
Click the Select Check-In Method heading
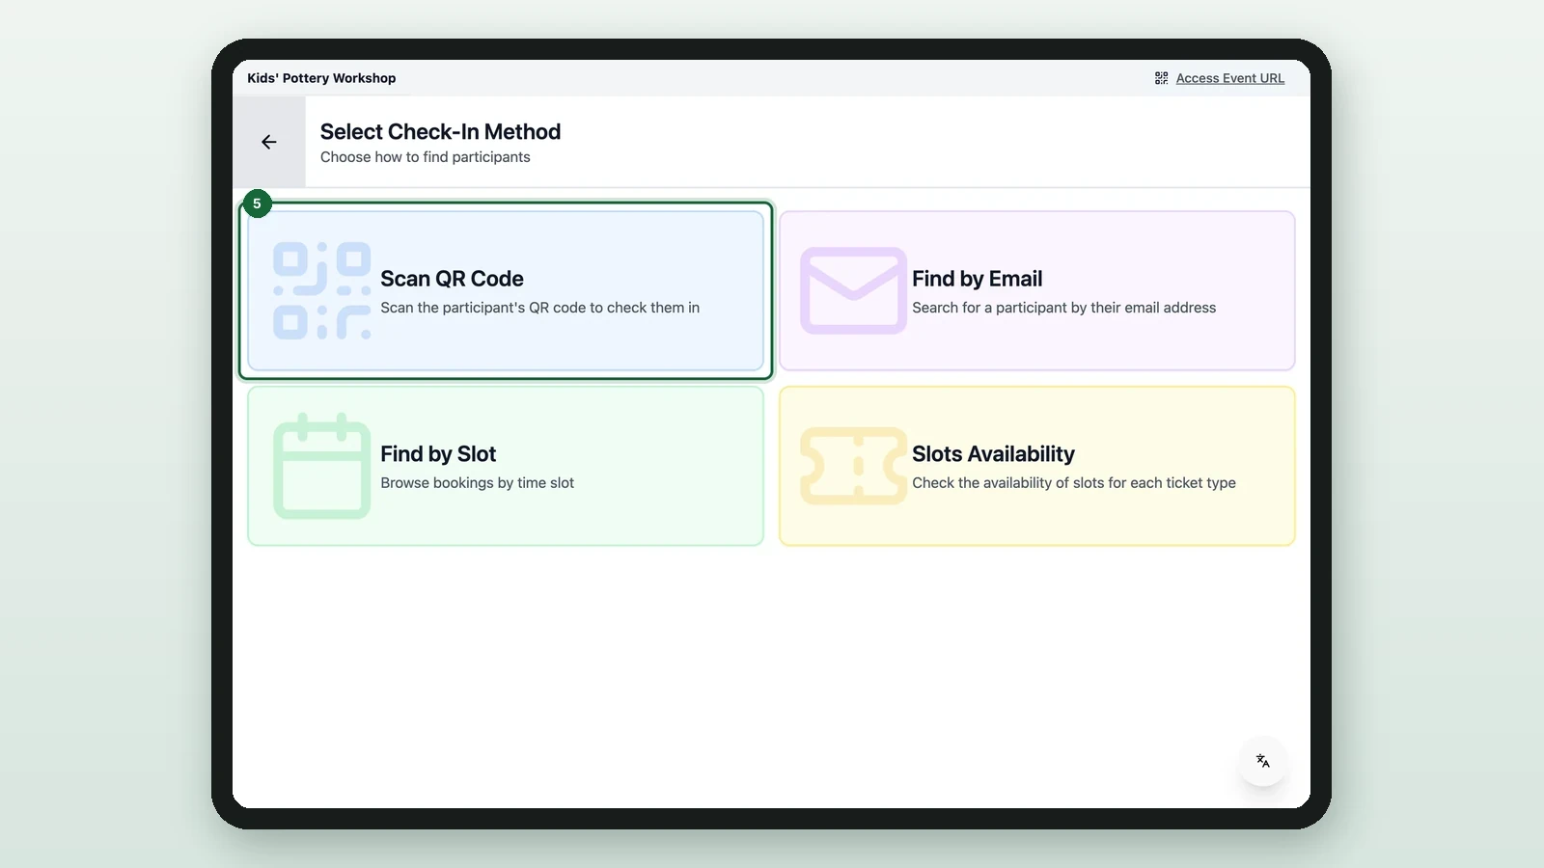pos(440,132)
